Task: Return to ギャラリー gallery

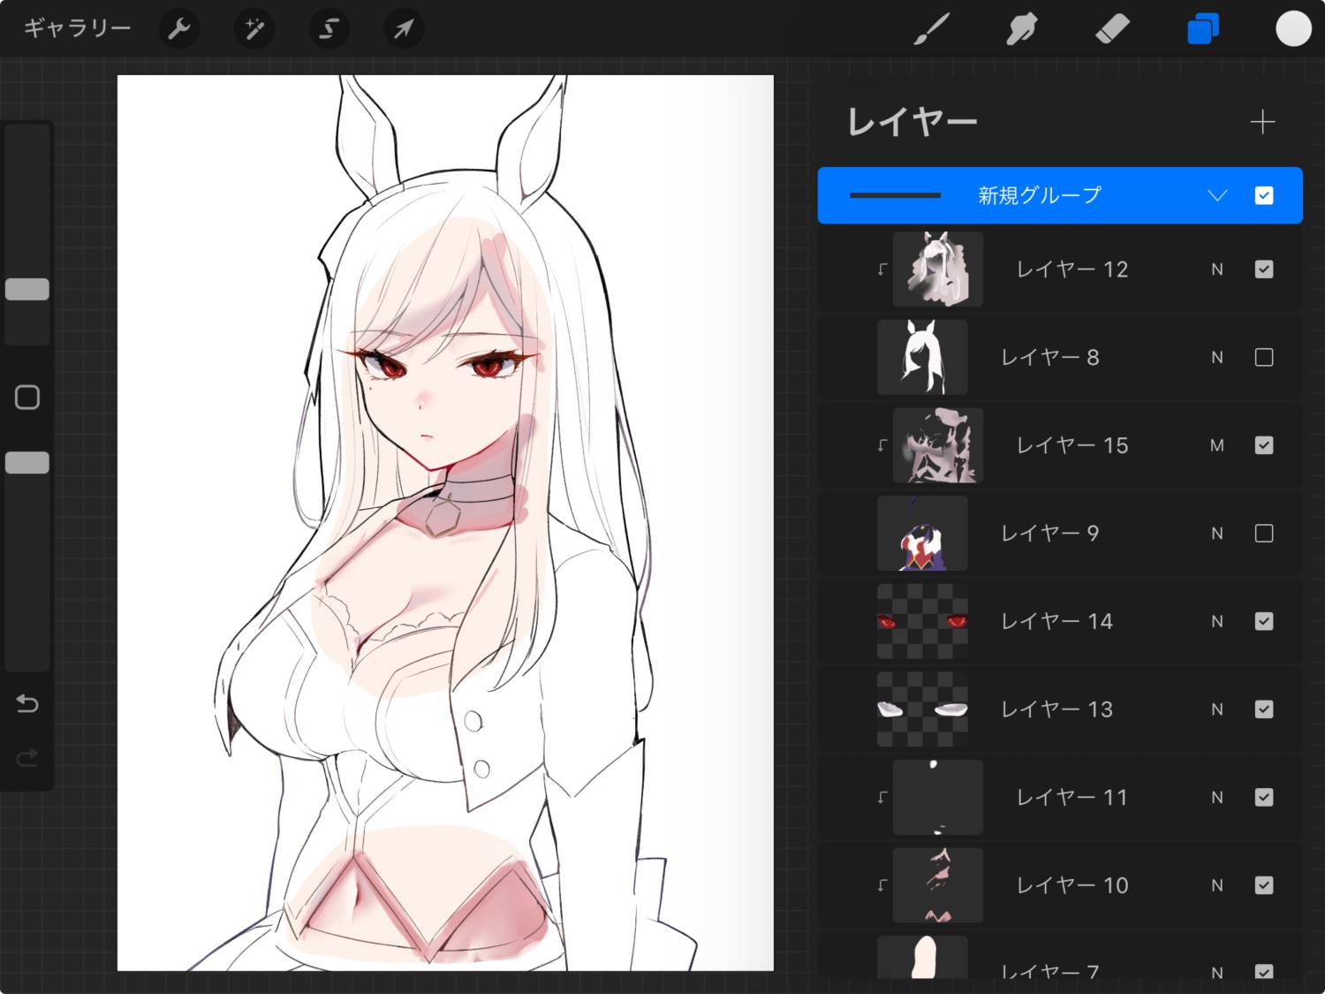Action: [x=78, y=28]
